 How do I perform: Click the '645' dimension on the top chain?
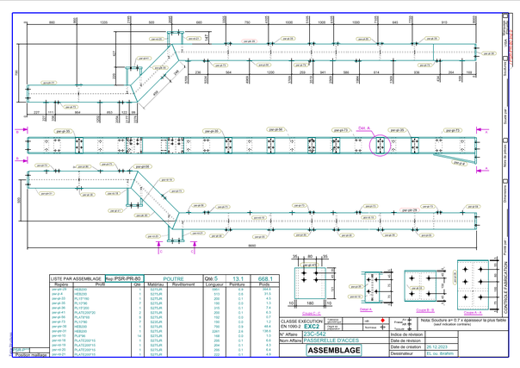(x=395, y=22)
